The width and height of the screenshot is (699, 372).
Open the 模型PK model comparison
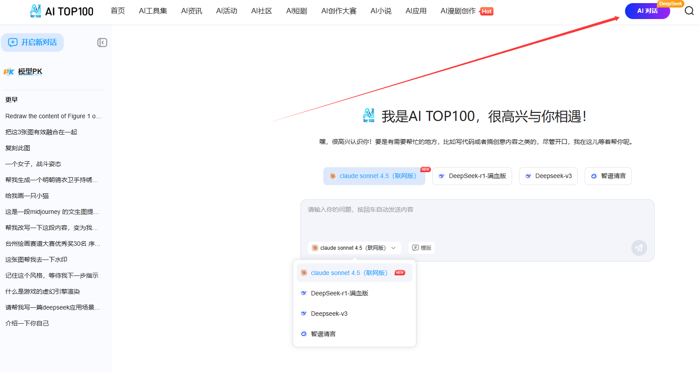click(30, 72)
